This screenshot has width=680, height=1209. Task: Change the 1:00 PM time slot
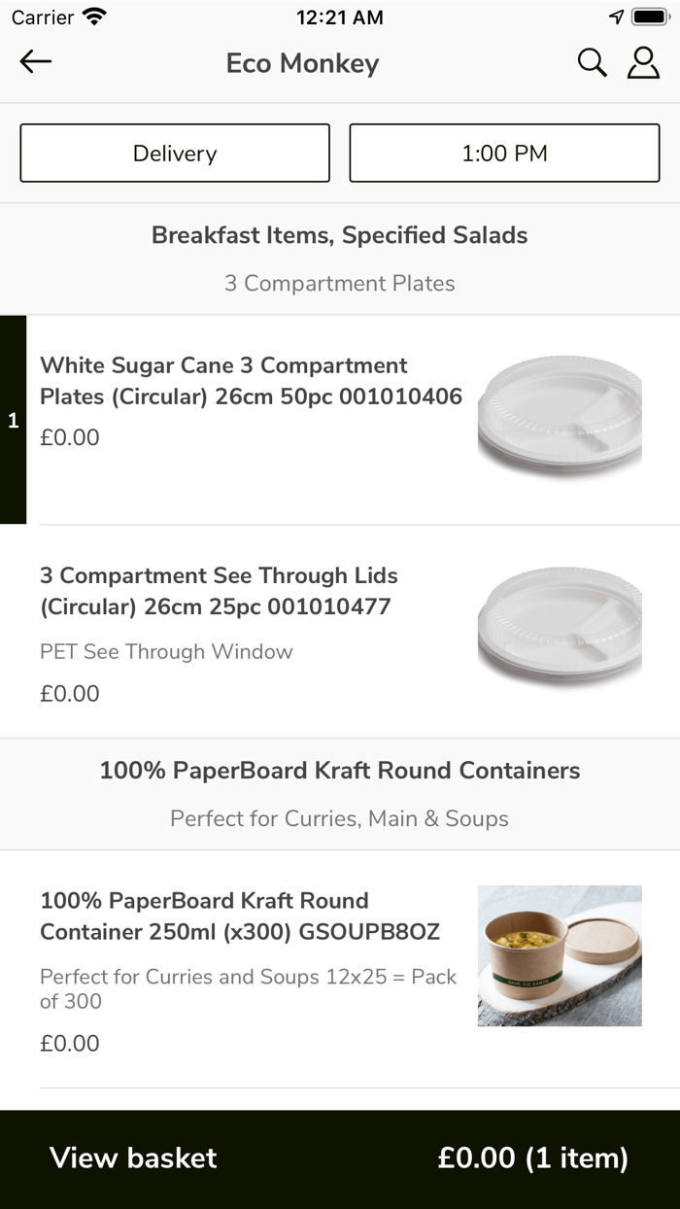tap(504, 153)
